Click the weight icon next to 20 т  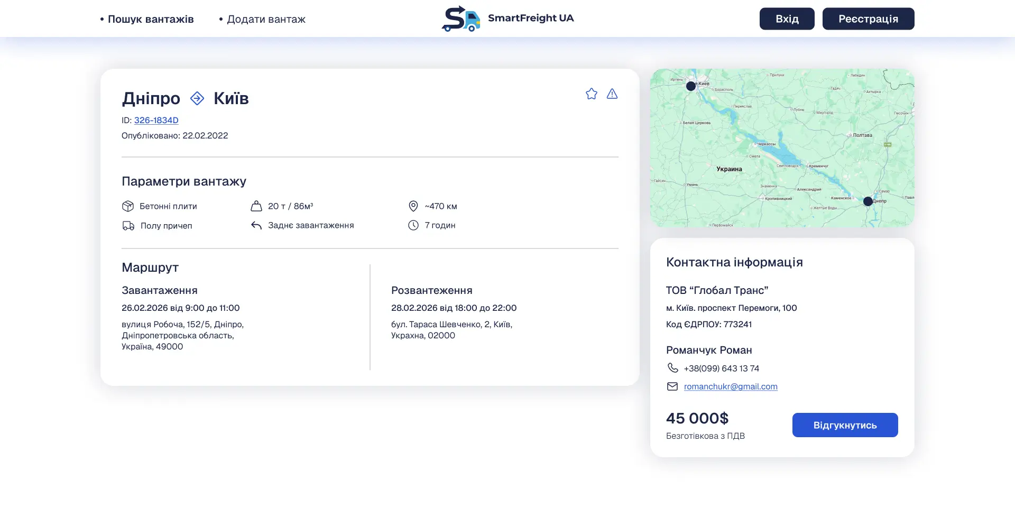coord(256,206)
